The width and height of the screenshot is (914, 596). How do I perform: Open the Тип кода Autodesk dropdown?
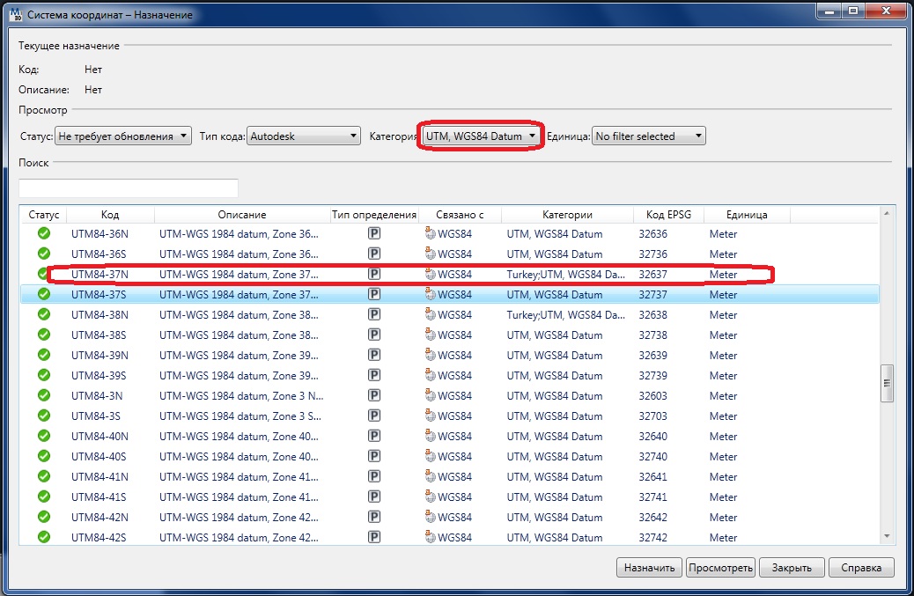coord(304,136)
